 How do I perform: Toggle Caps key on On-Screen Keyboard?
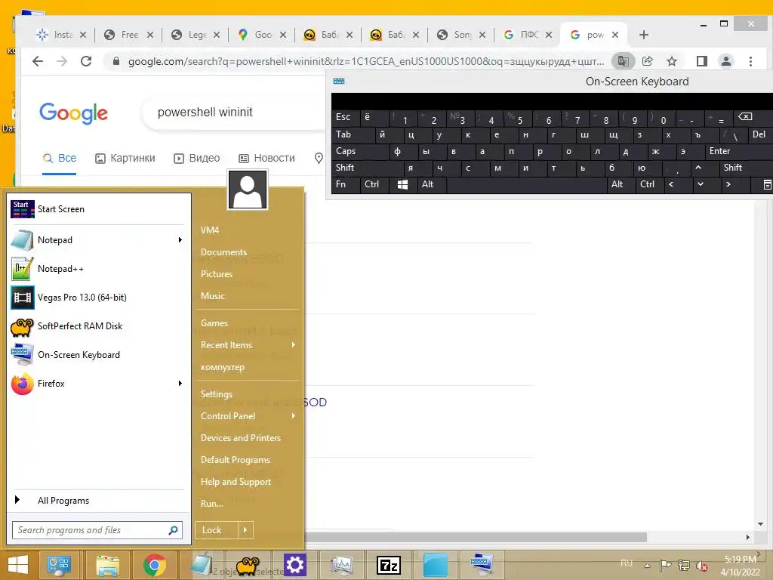[x=360, y=151]
